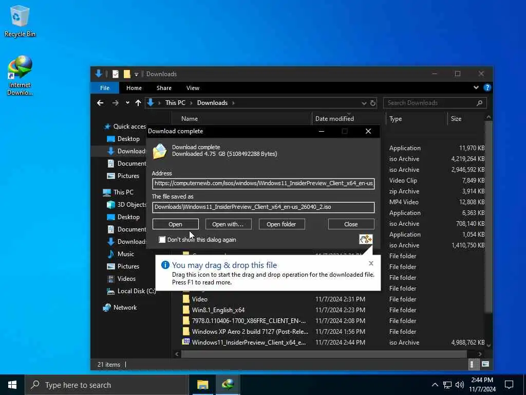This screenshot has width=526, height=395.
Task: Expand the Explorer ribbon chevron
Action: [x=476, y=87]
